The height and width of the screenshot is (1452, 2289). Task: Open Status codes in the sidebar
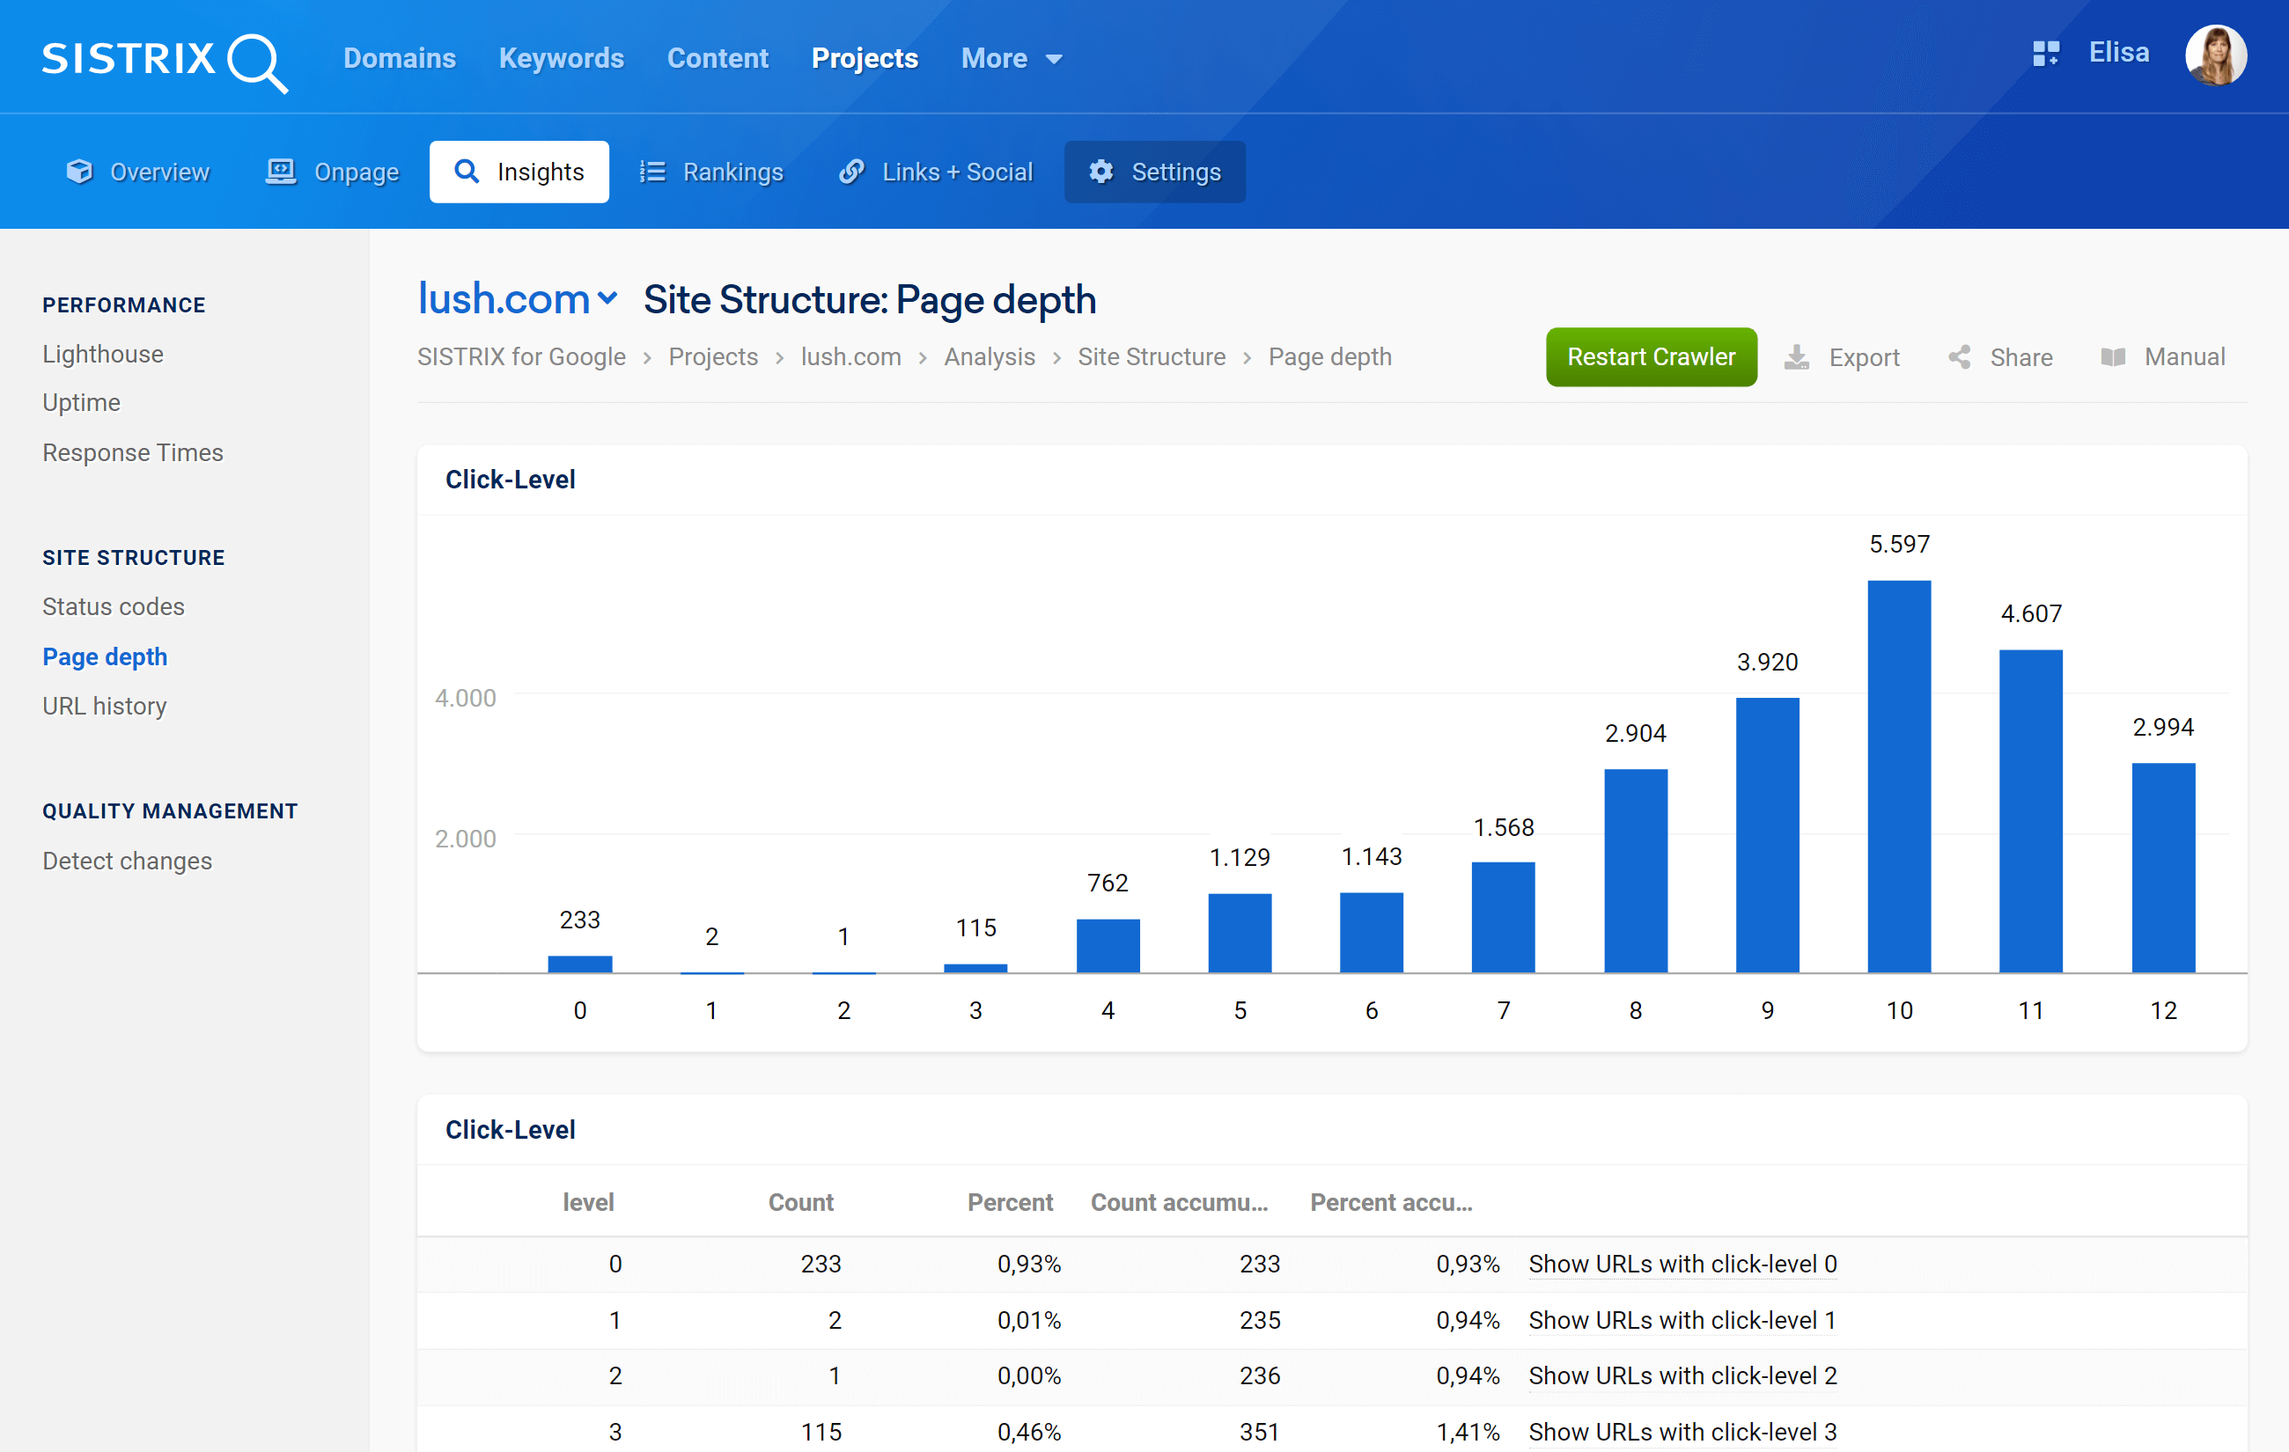point(113,606)
